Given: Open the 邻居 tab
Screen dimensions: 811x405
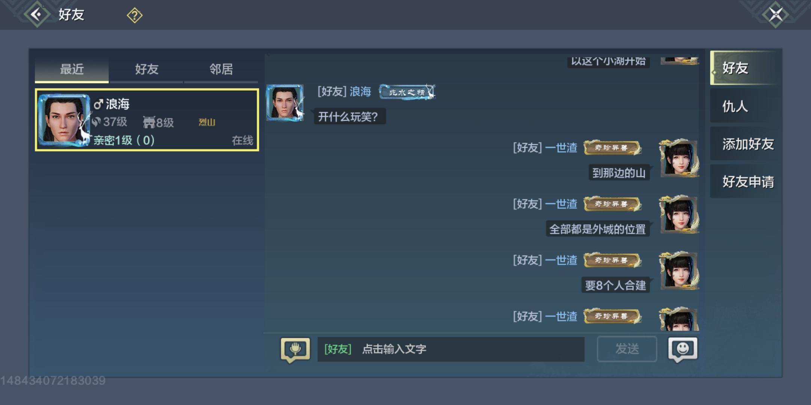Looking at the screenshot, I should [x=221, y=69].
